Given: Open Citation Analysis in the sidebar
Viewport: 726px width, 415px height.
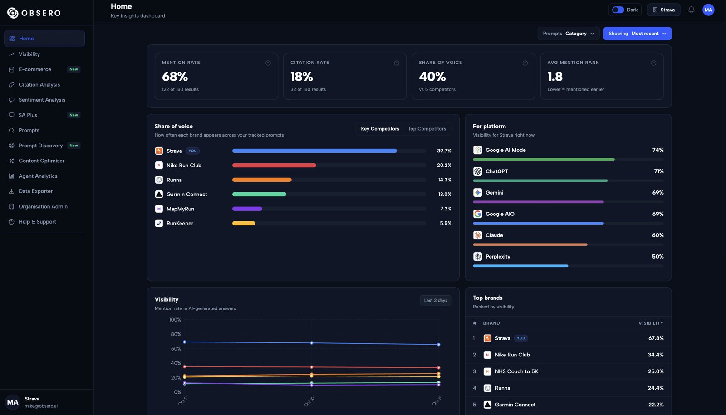Looking at the screenshot, I should pos(44,85).
